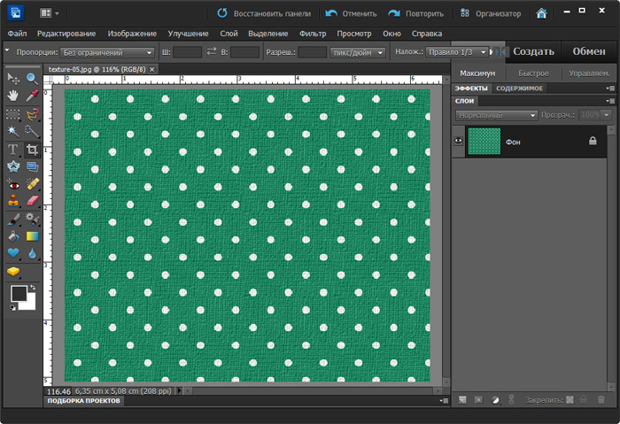Image resolution: width=620 pixels, height=424 pixels.
Task: Select the Red Eye Removal tool
Action: click(x=13, y=184)
